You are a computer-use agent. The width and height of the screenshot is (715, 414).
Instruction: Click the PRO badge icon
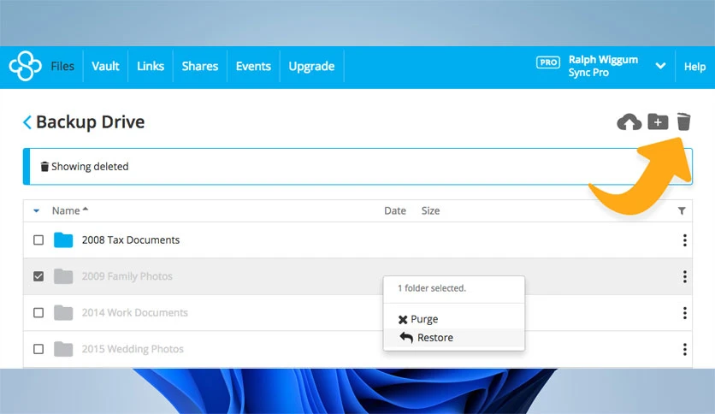[x=548, y=62]
